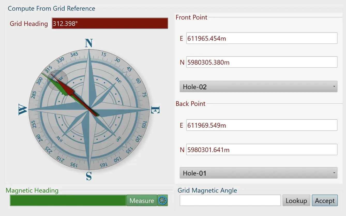
Task: Click the S letter below the compass
Action: coord(89,176)
